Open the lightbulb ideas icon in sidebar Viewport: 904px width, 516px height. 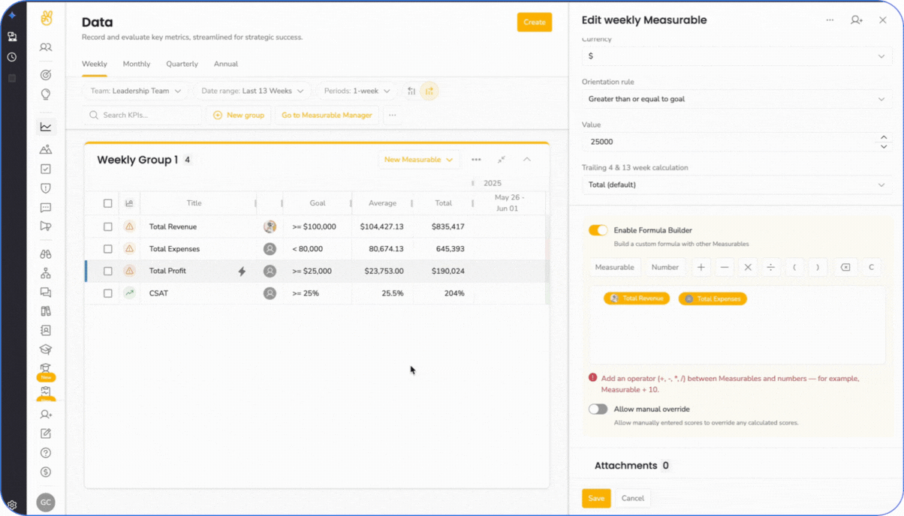tap(46, 94)
